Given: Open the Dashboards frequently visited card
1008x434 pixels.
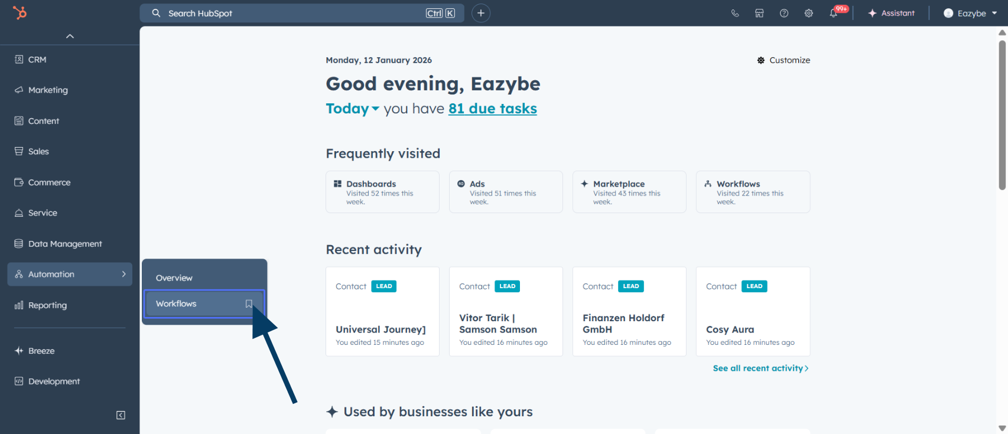Looking at the screenshot, I should [382, 192].
